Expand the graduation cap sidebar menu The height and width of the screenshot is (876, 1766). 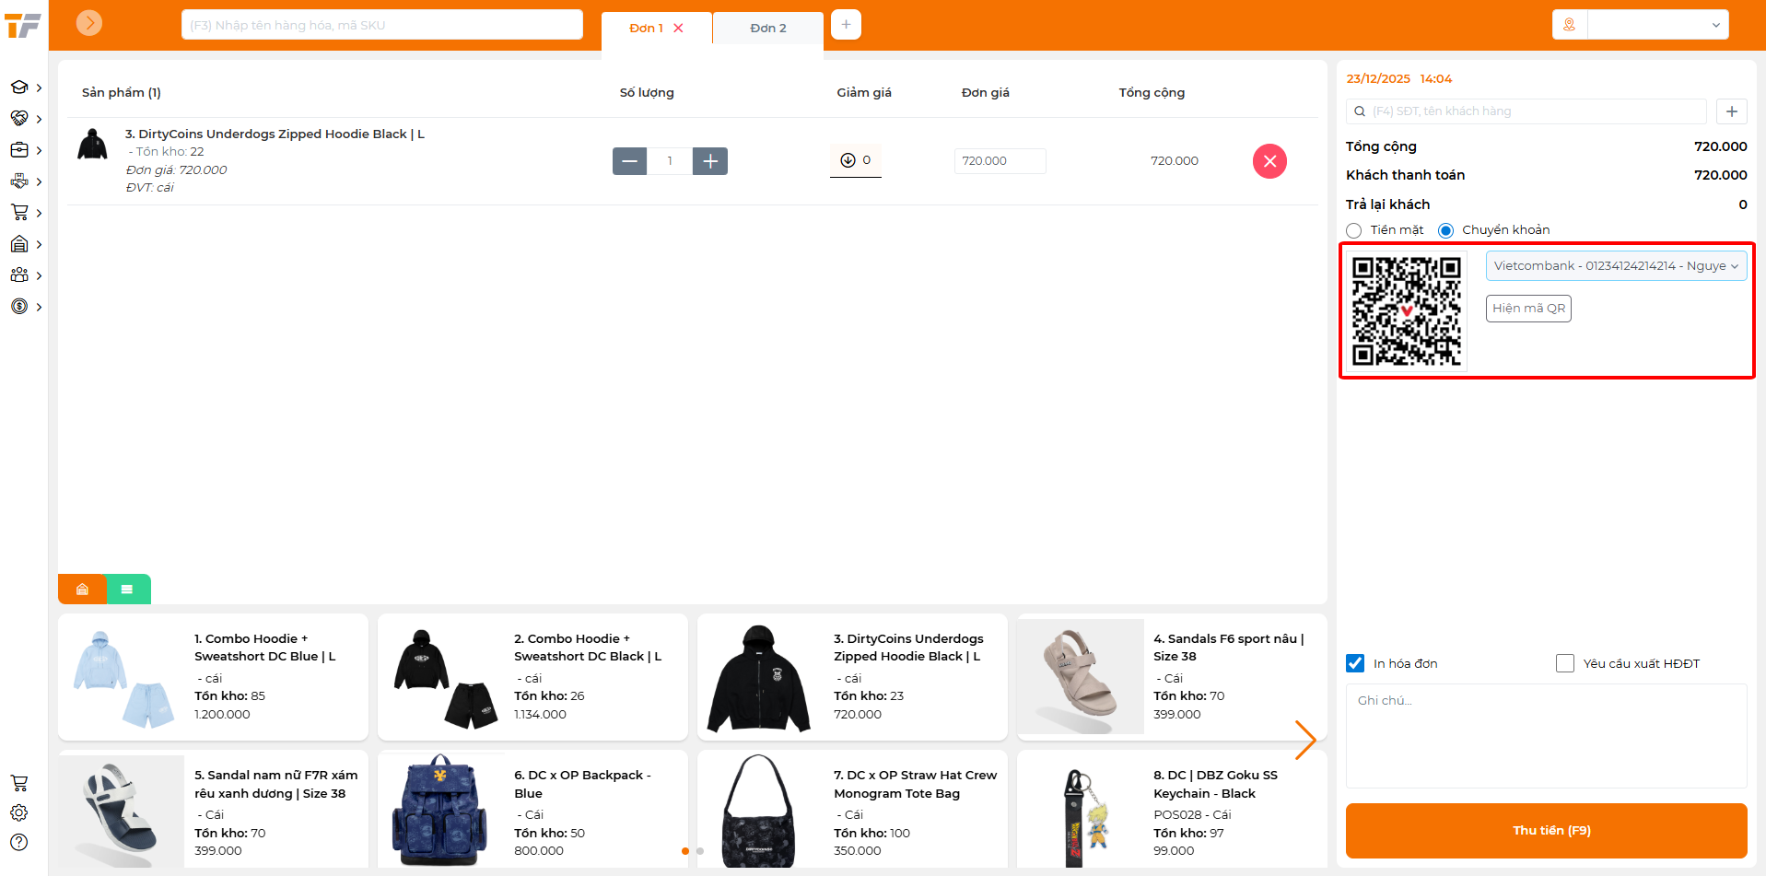[x=25, y=88]
